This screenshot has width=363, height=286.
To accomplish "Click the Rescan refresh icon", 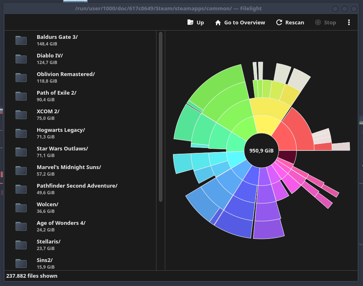I will (279, 22).
